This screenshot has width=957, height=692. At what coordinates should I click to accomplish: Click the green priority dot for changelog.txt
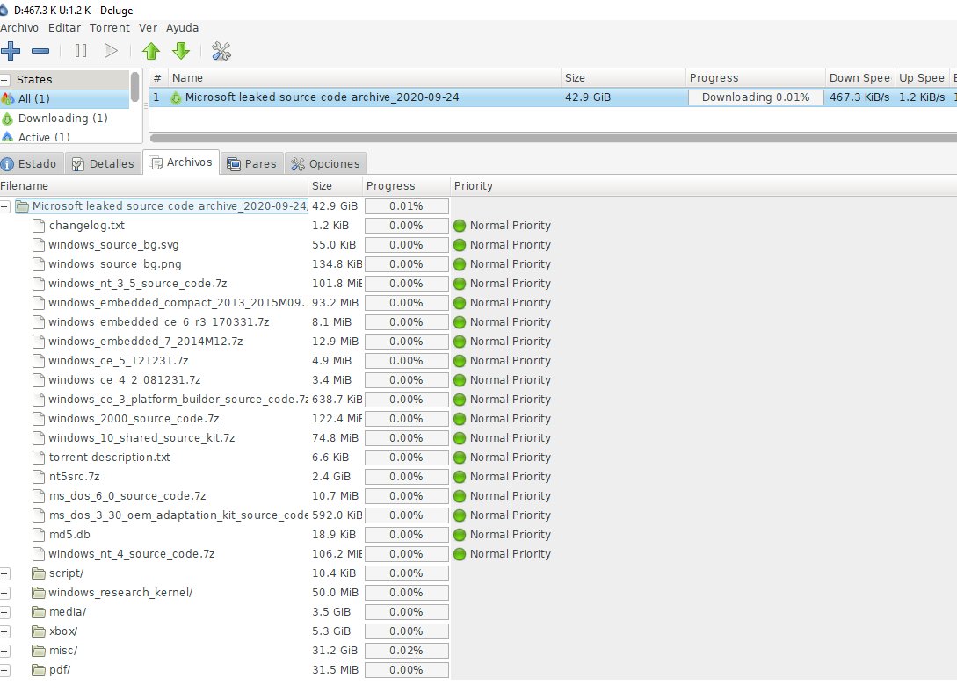pyautogui.click(x=460, y=226)
